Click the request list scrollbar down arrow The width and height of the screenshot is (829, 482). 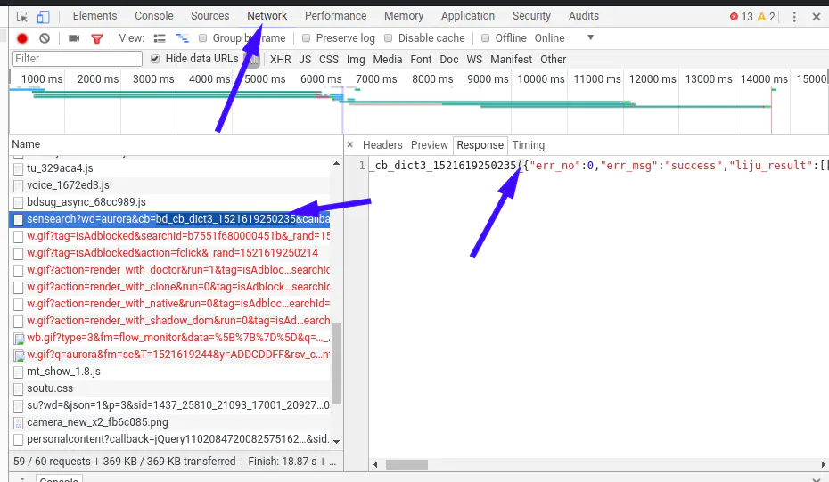click(336, 441)
